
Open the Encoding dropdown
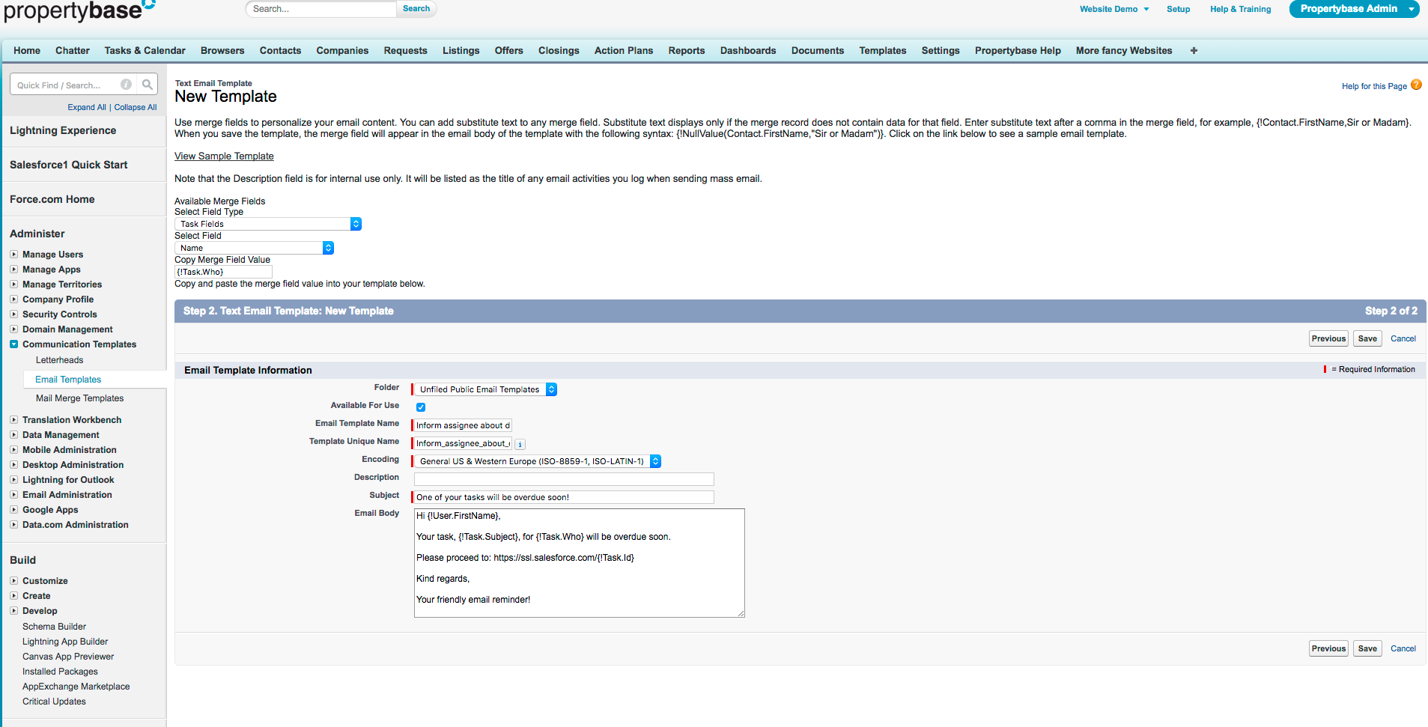(x=538, y=461)
